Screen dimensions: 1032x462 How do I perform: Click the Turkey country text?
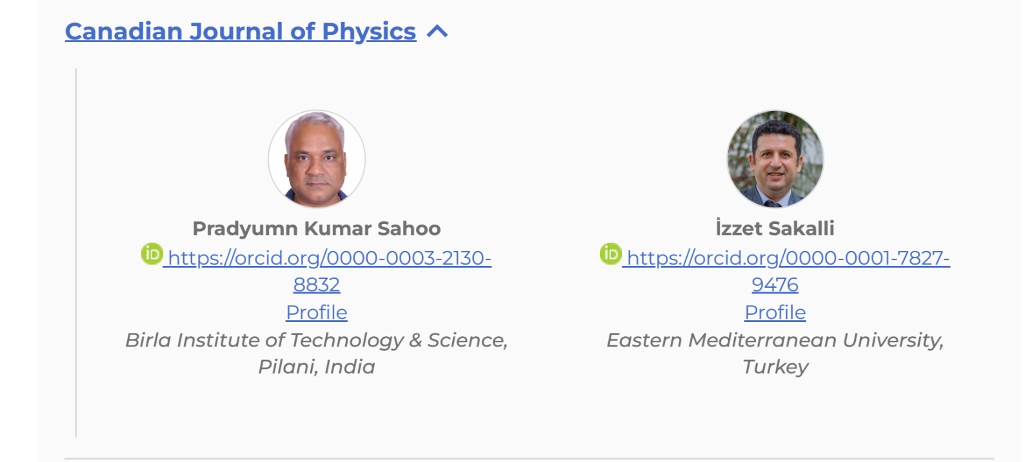pos(775,367)
